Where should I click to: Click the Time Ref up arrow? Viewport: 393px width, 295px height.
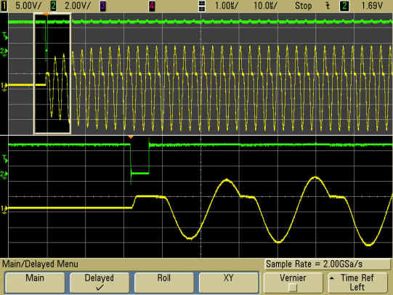tap(332, 278)
